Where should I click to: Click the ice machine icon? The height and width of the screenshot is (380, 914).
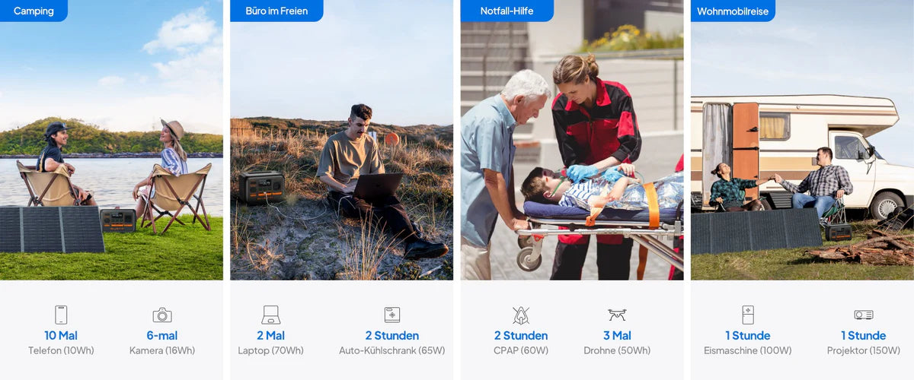click(748, 315)
